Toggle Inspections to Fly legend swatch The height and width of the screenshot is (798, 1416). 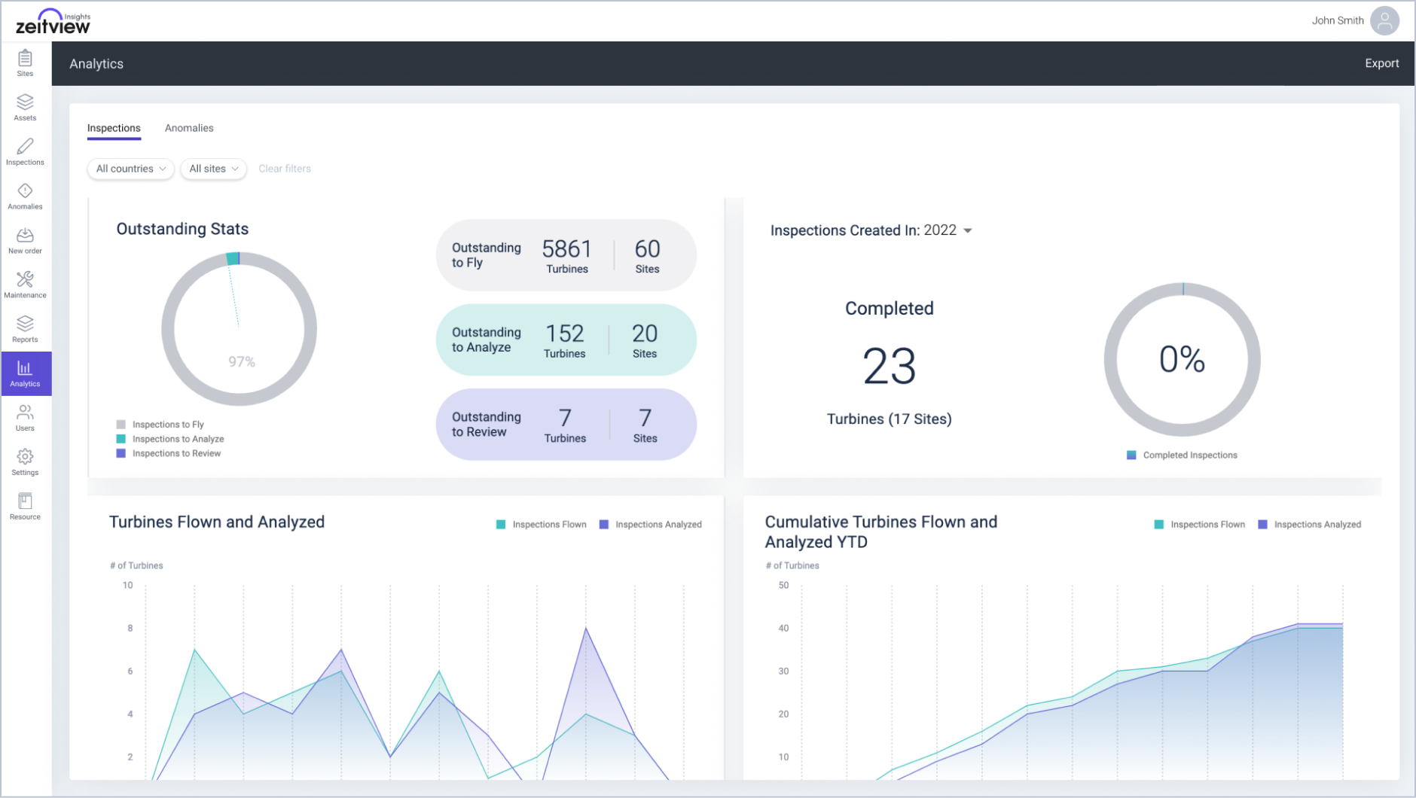tap(121, 425)
